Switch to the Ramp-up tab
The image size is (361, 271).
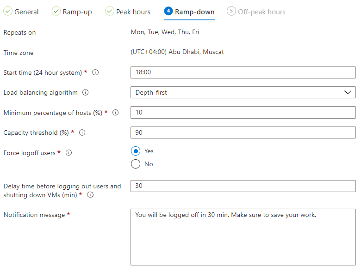pyautogui.click(x=77, y=12)
